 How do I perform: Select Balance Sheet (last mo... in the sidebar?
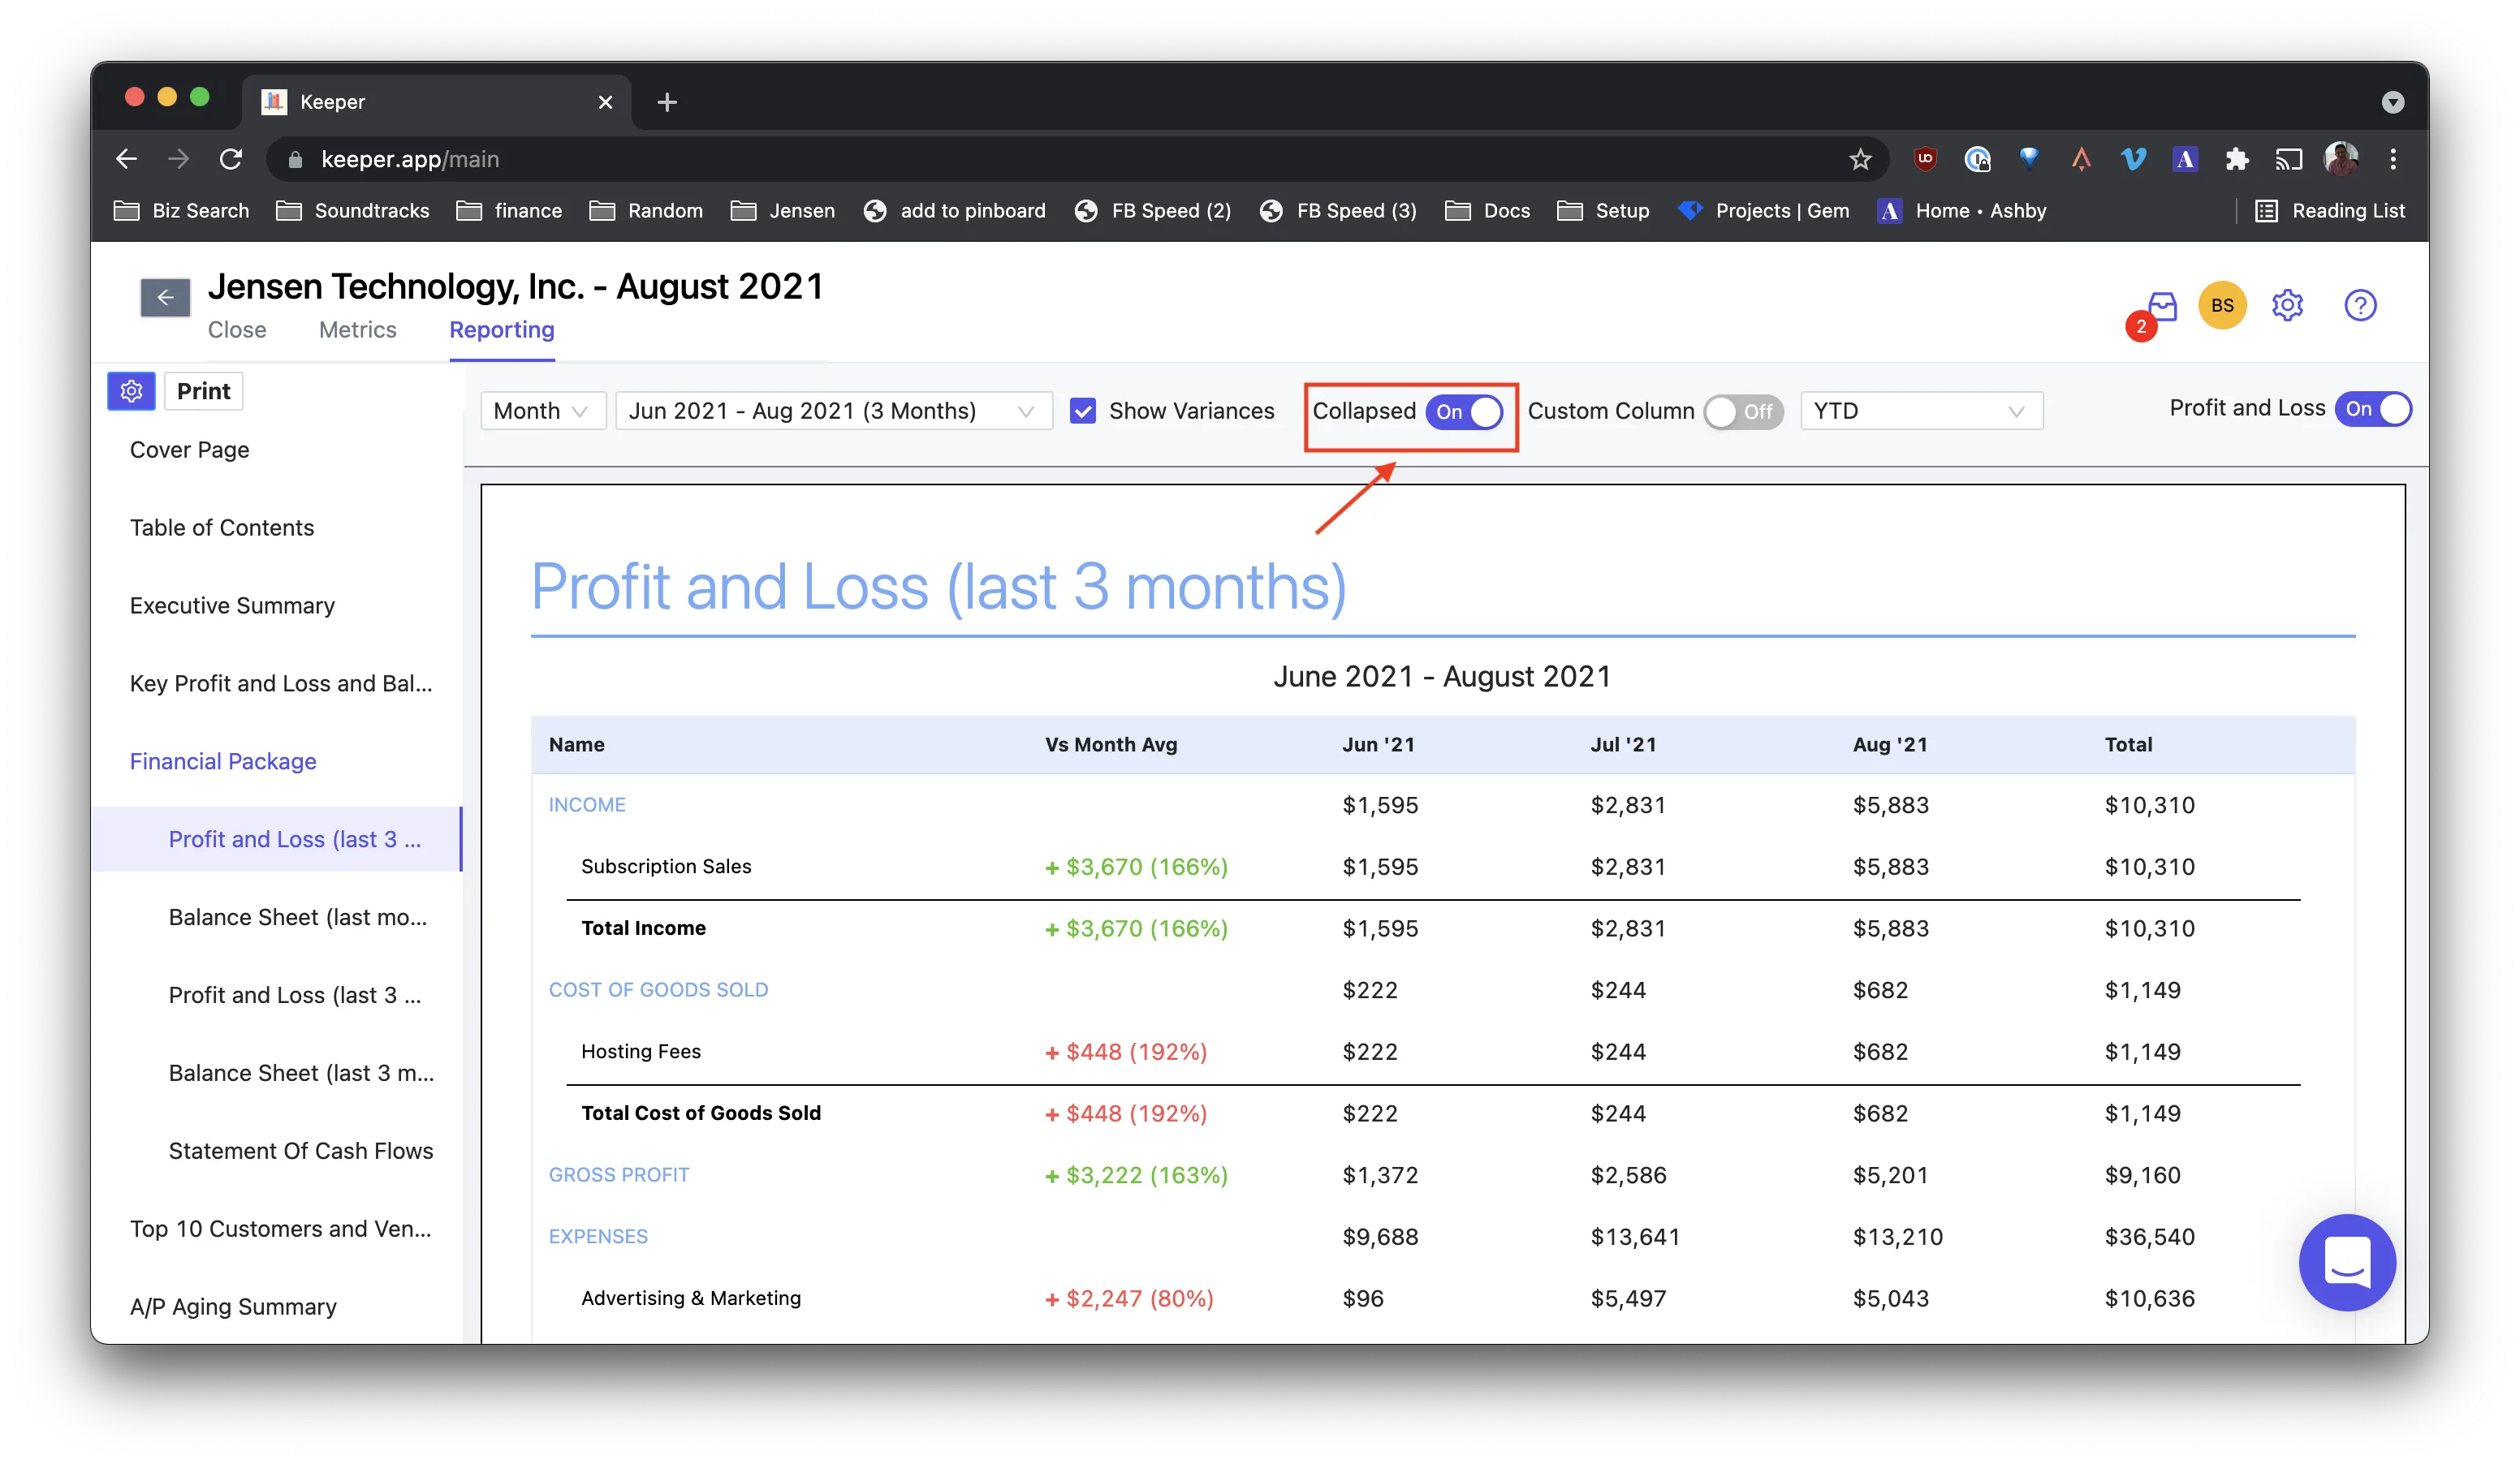298,917
